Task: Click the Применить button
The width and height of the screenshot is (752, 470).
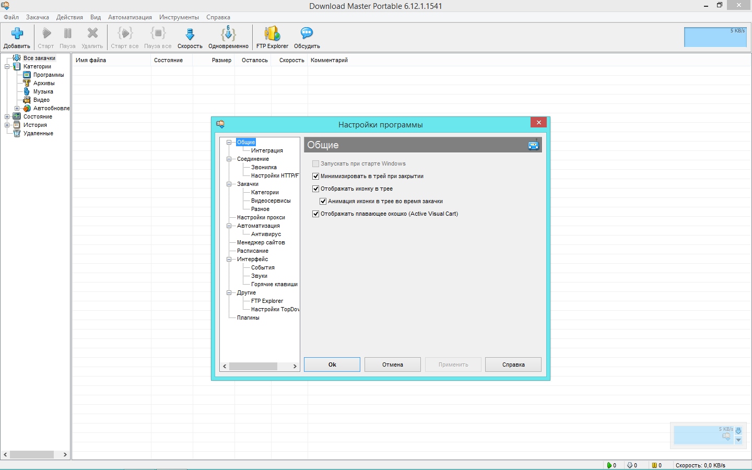Action: [x=453, y=365]
